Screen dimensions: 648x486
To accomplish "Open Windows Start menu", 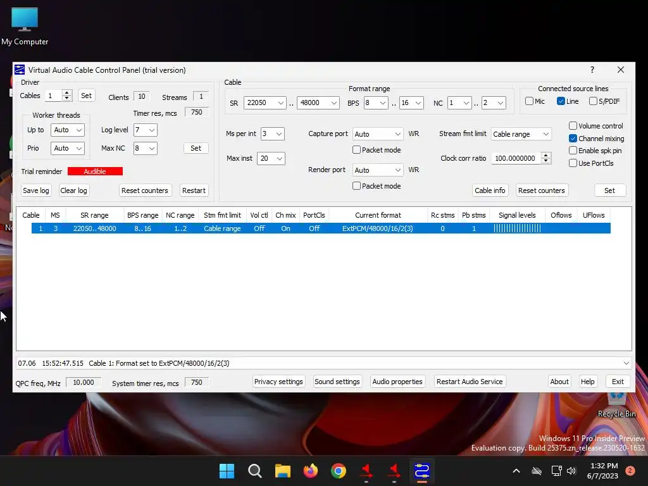I will pos(227,471).
